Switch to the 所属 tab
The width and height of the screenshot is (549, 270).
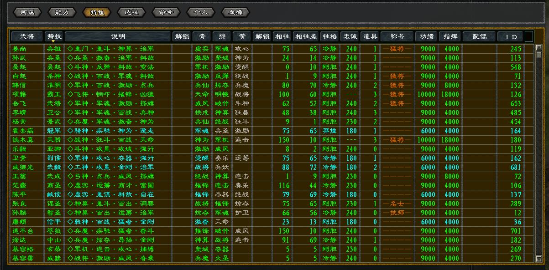[x=27, y=12]
